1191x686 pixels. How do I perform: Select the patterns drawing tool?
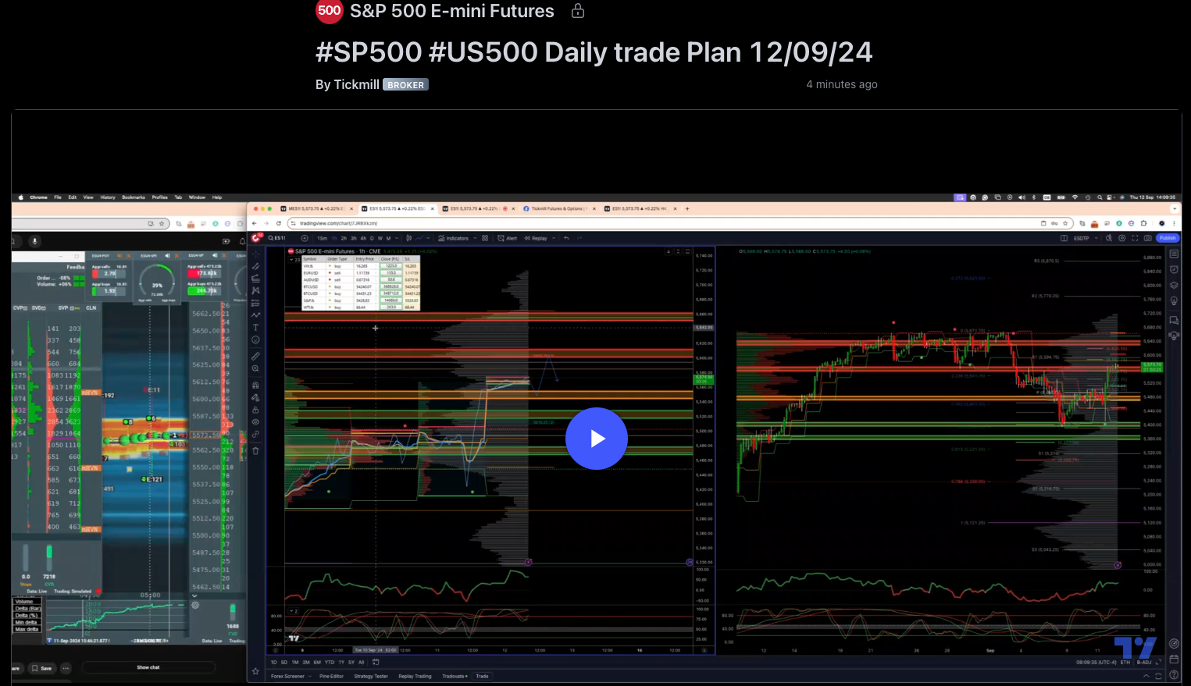[x=255, y=291]
